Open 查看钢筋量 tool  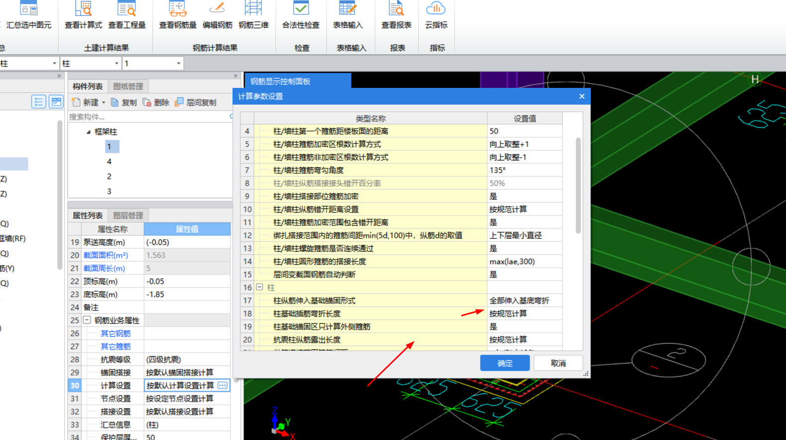177,15
